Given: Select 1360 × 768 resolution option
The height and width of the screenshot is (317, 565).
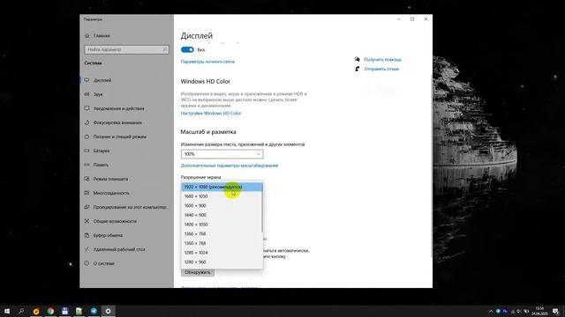Looking at the screenshot, I should 222,243.
